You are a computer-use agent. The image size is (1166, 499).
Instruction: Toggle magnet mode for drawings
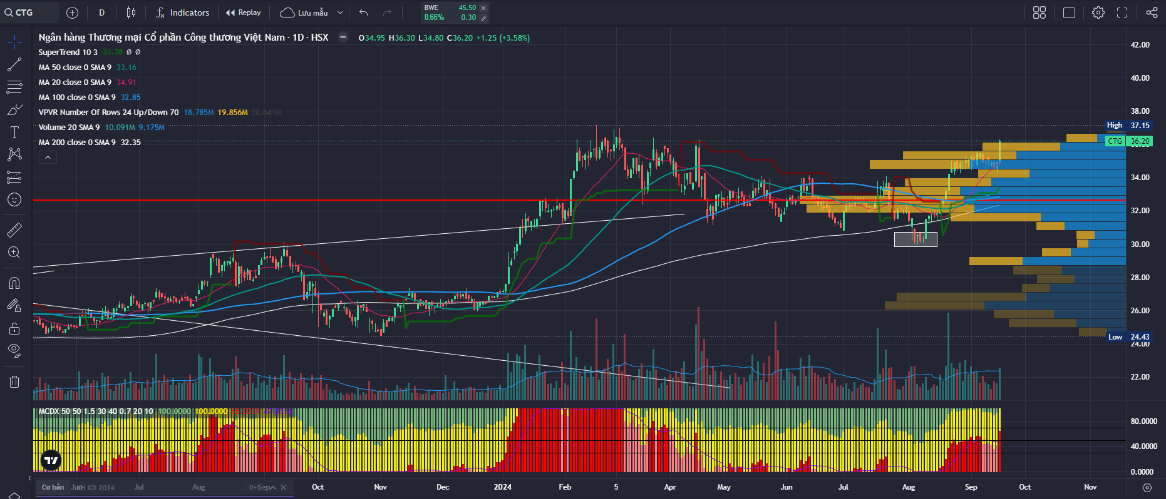[x=14, y=283]
